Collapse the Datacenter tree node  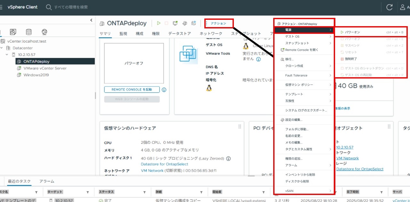pyautogui.click(x=2, y=48)
